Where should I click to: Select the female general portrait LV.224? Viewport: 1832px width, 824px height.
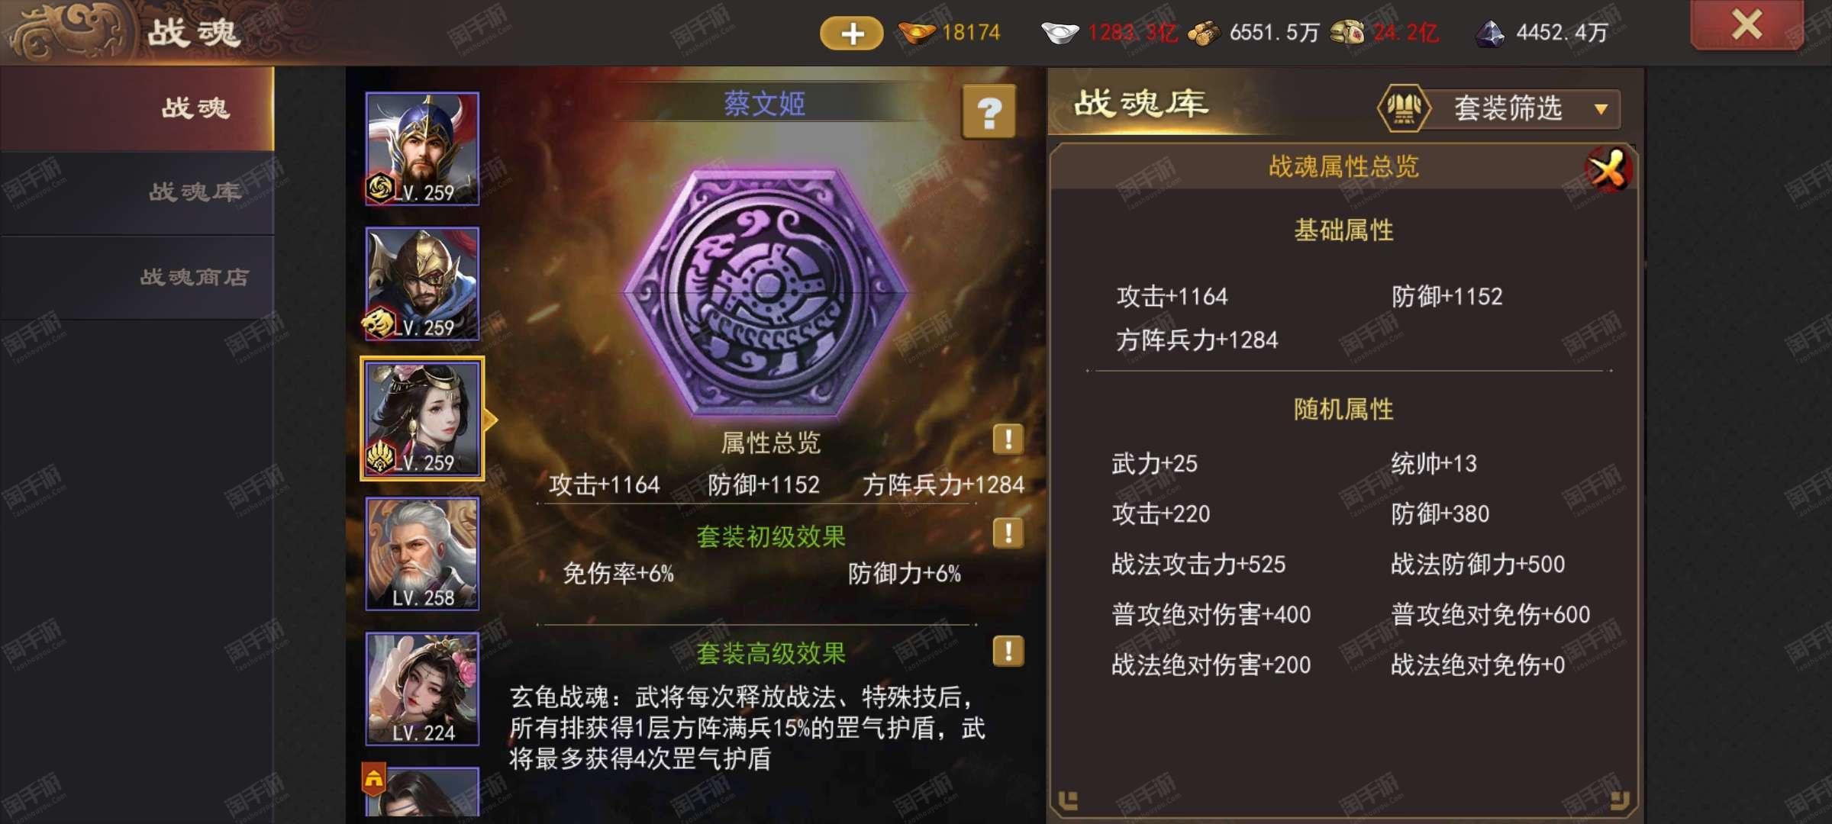point(422,689)
